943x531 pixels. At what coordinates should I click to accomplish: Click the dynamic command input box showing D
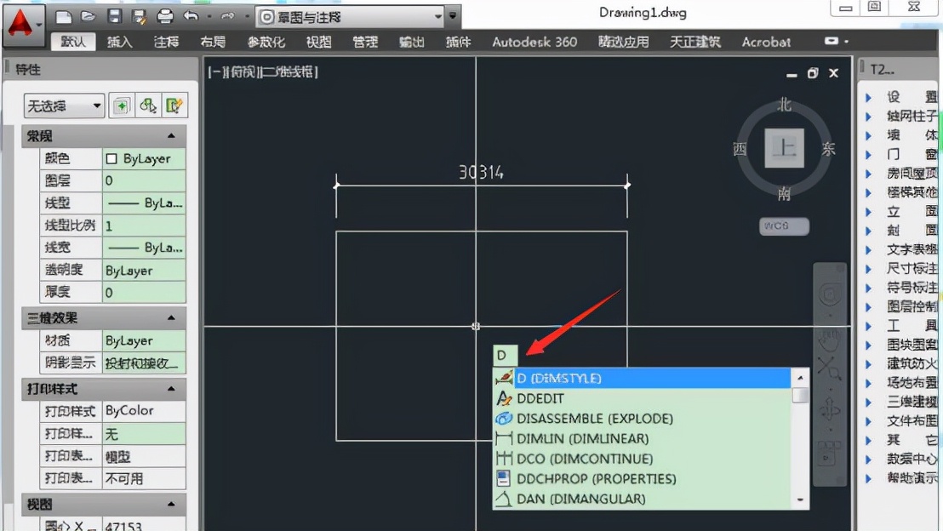point(505,355)
